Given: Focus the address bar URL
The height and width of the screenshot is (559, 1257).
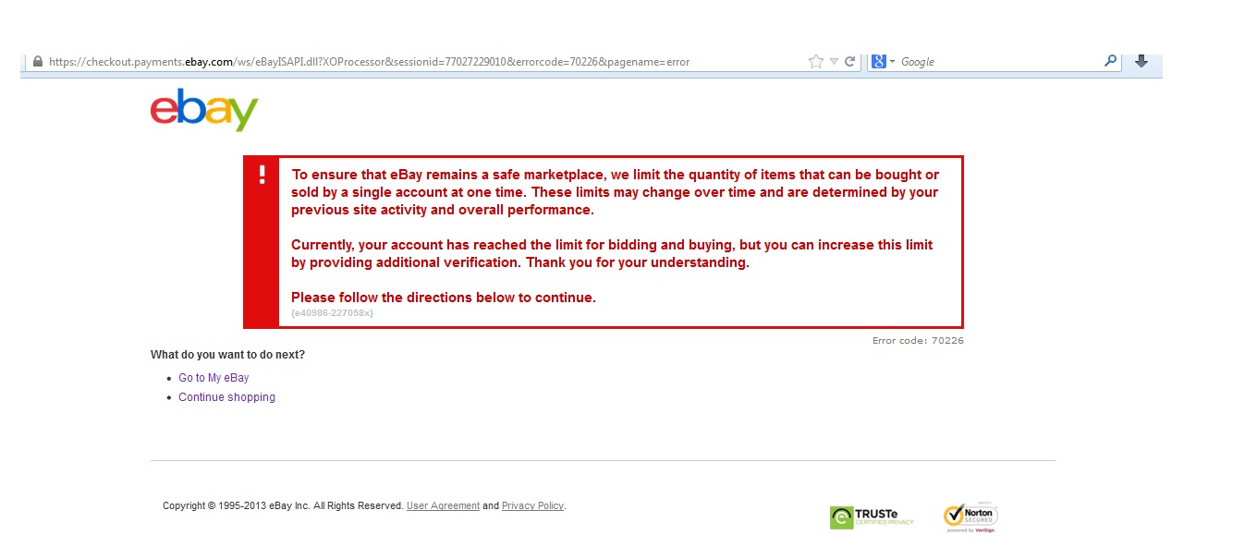Looking at the screenshot, I should pos(370,62).
